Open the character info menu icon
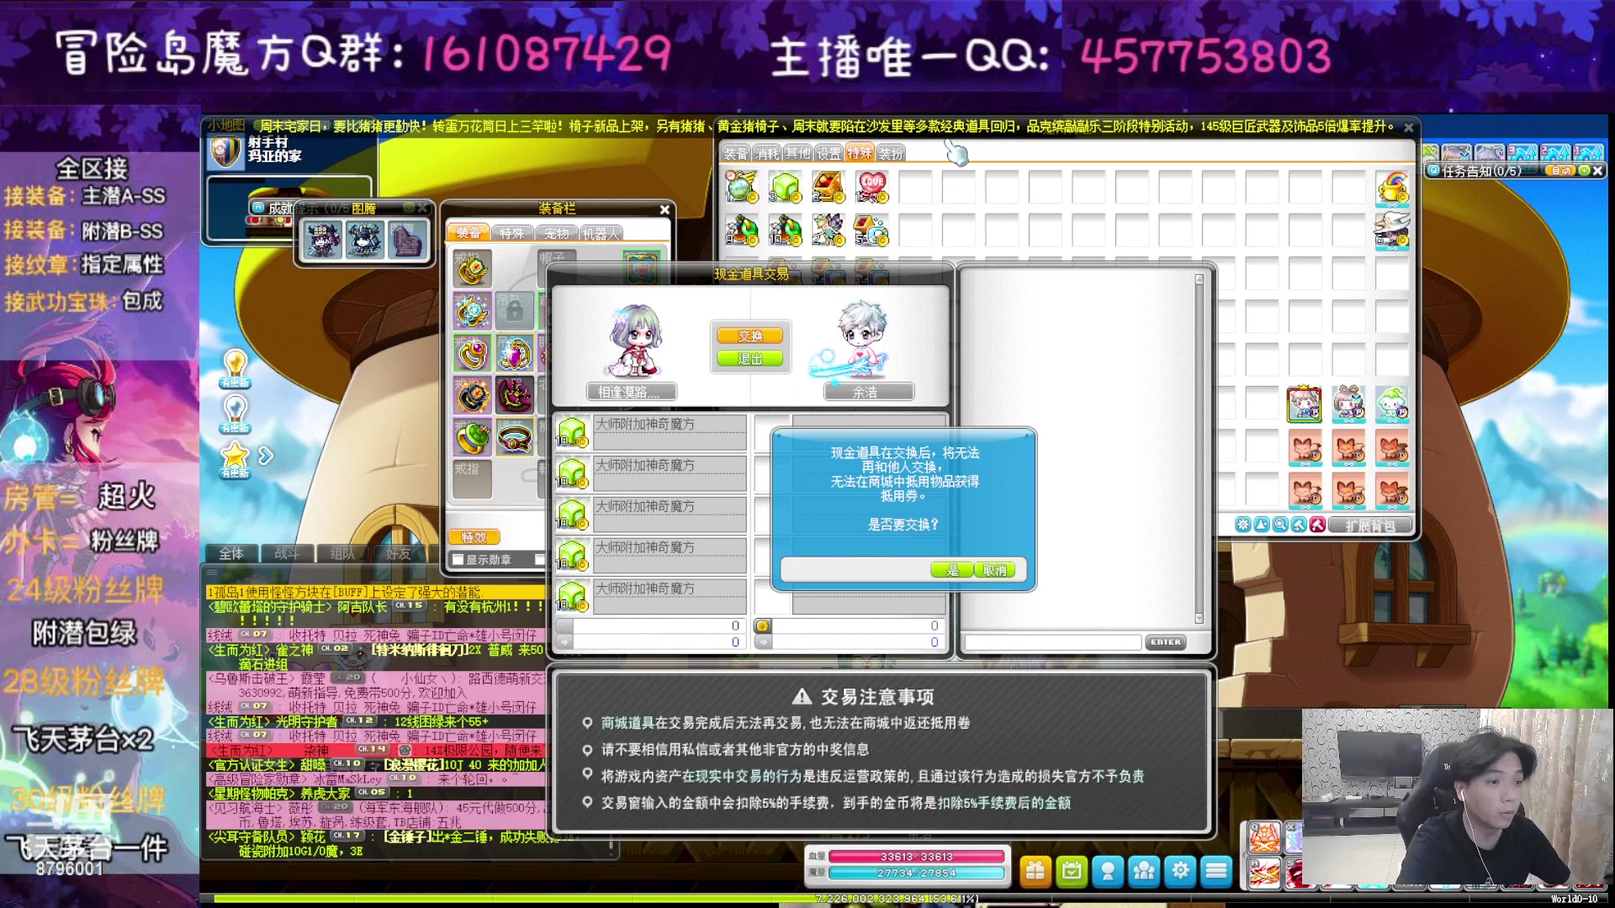1615x908 pixels. click(1108, 872)
